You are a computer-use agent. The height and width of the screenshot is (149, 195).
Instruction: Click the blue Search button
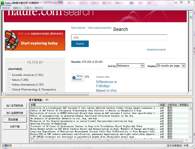tap(80, 44)
